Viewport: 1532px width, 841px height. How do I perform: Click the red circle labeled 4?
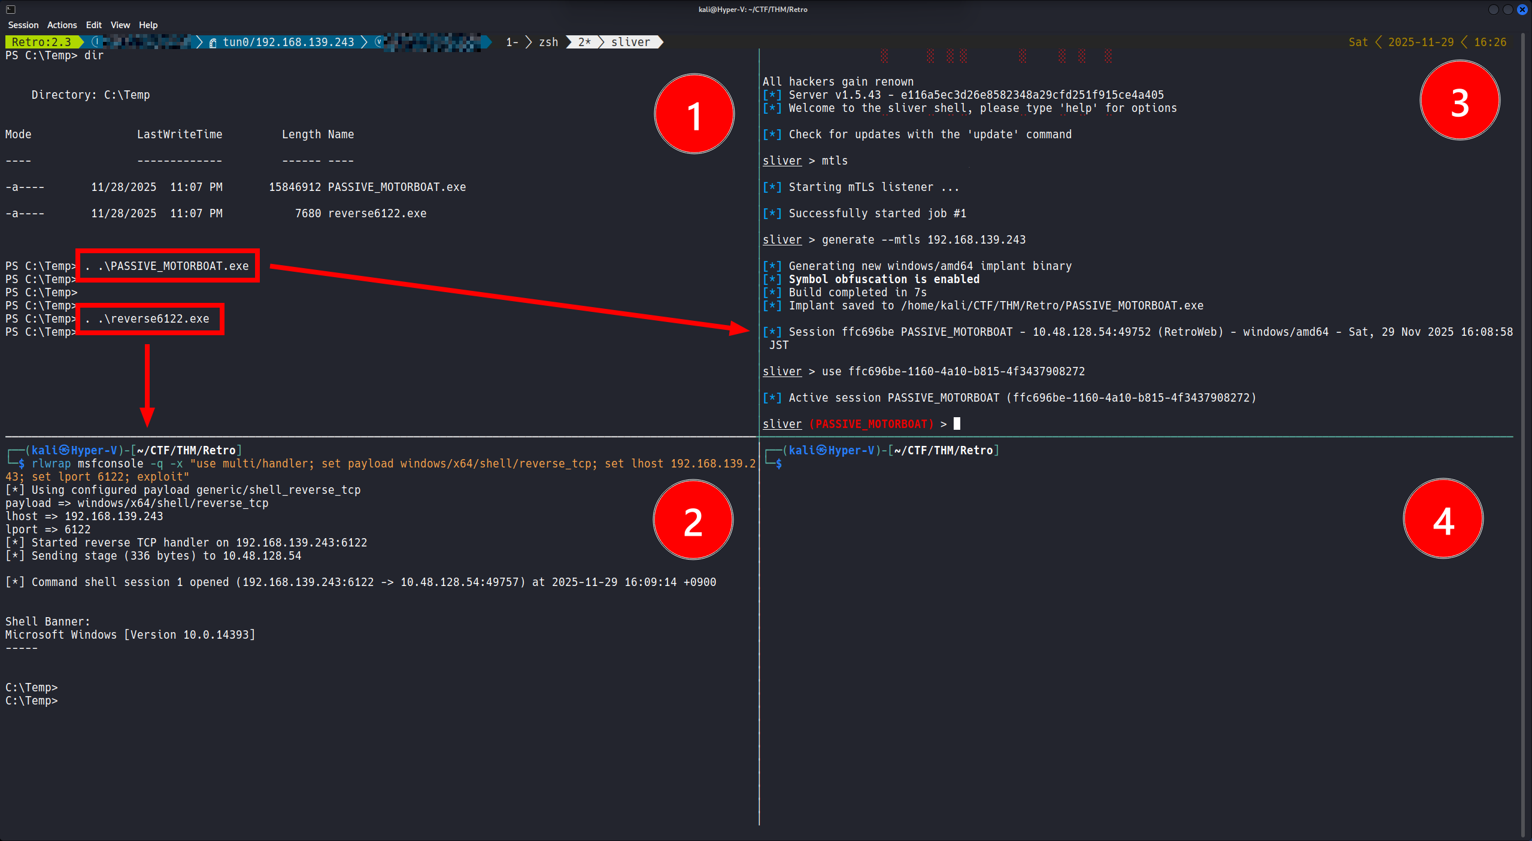1443,519
